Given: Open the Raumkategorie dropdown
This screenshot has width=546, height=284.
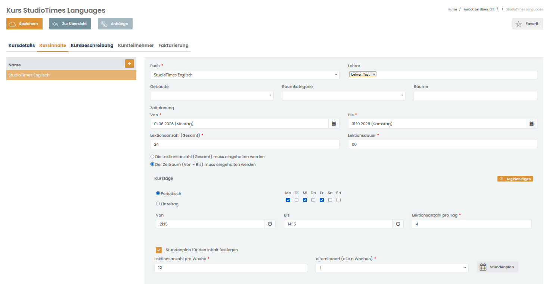Looking at the screenshot, I should click(344, 96).
